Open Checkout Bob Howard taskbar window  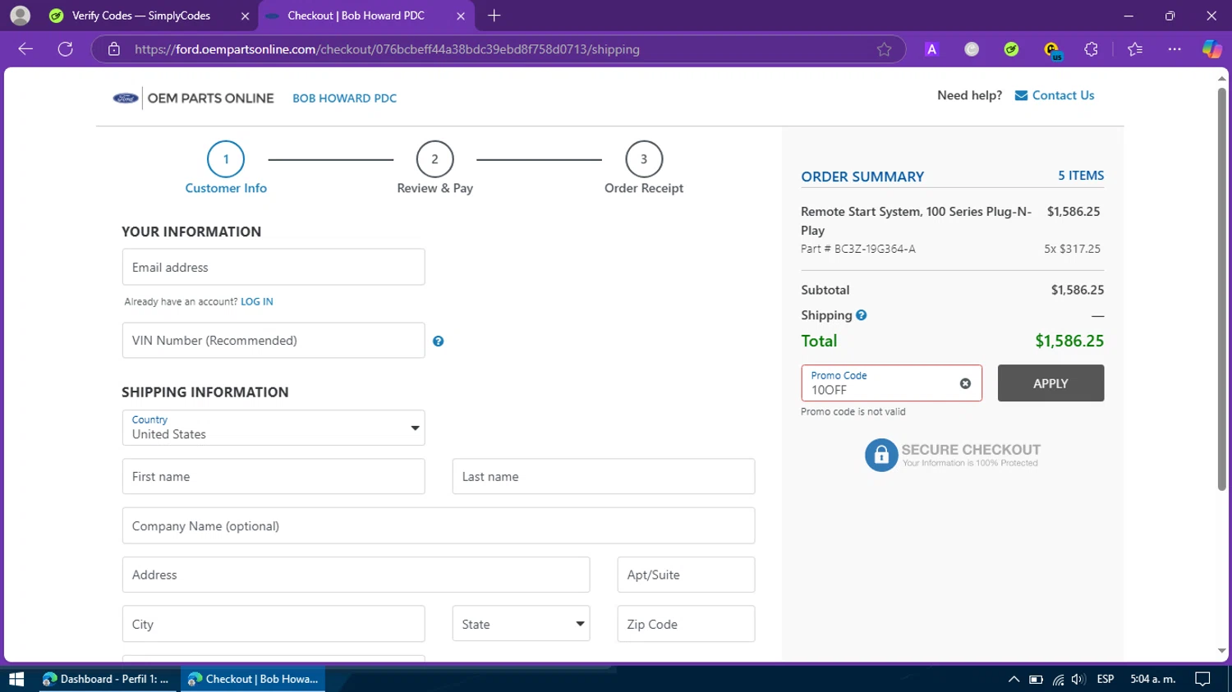pos(253,679)
